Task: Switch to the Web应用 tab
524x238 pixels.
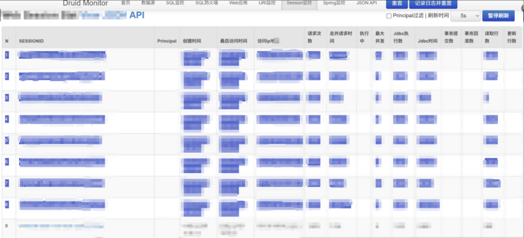Action: (x=238, y=3)
